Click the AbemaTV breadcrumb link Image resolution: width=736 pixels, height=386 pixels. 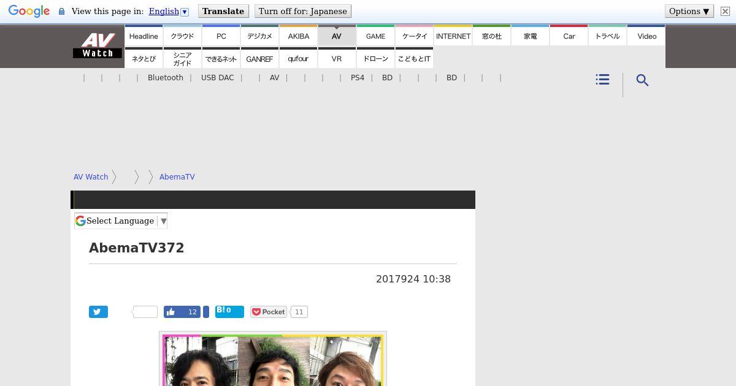pyautogui.click(x=177, y=177)
